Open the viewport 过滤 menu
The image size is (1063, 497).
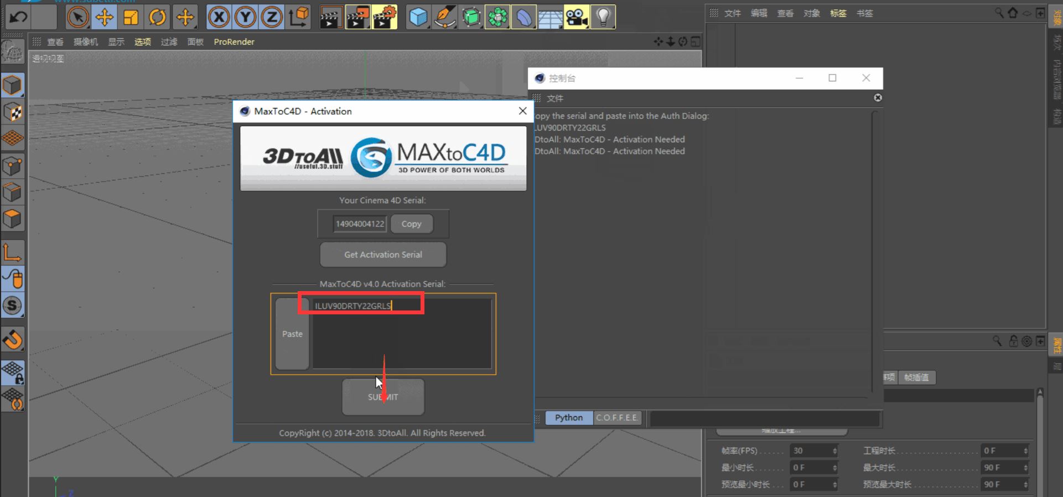point(169,42)
